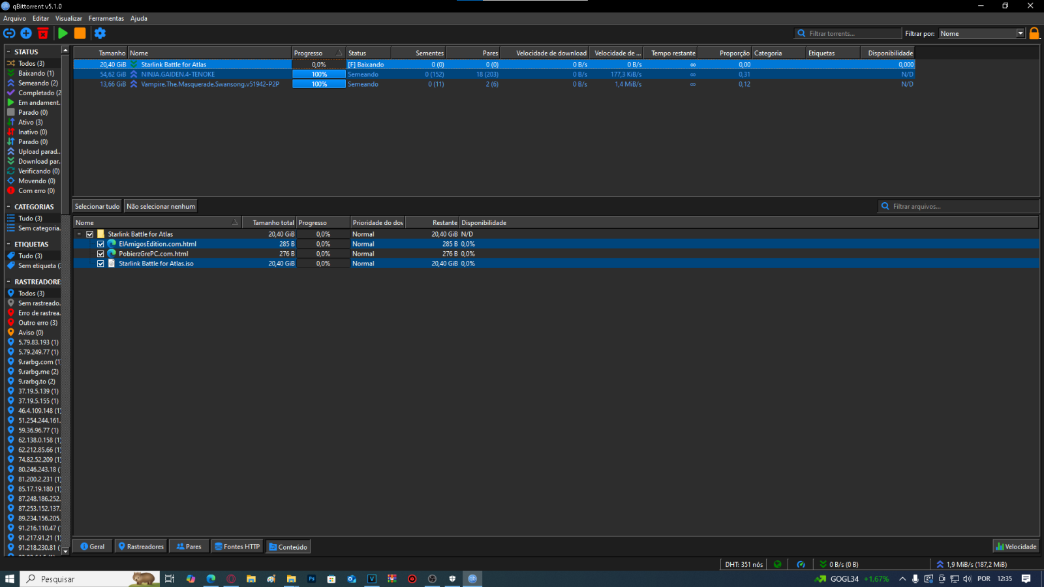Toggle the Starlink Battle for Atlas.iso checkbox
The image size is (1044, 587).
[x=100, y=264]
